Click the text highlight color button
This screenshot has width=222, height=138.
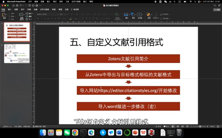point(71,19)
